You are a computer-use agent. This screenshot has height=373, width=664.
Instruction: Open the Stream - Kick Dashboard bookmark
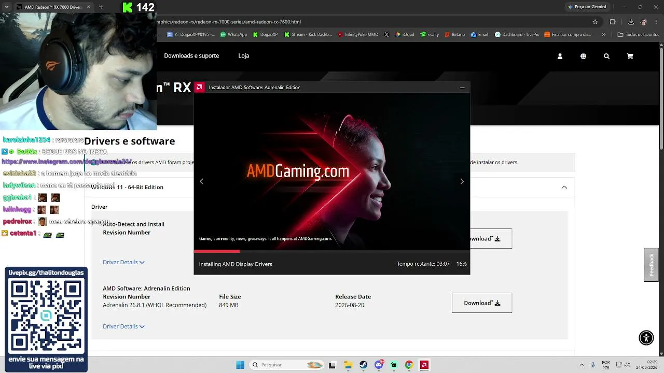point(308,35)
